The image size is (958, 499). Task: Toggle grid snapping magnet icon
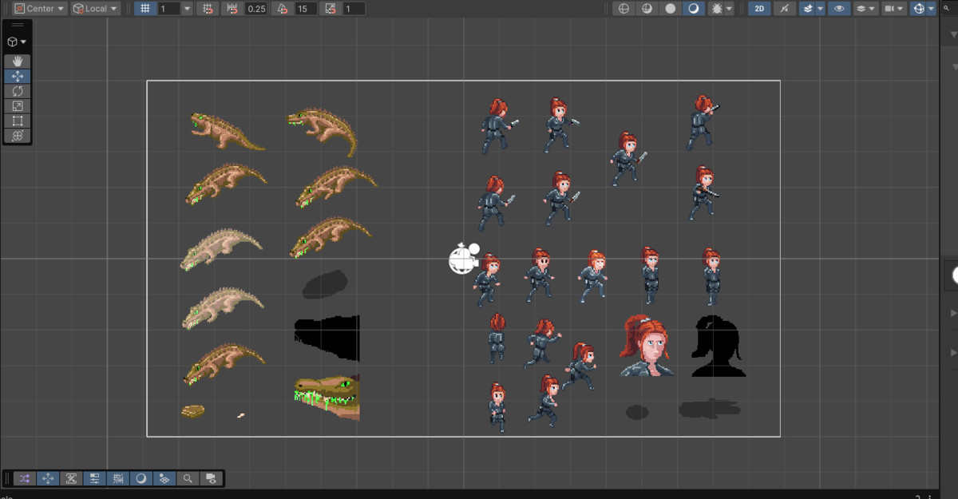pos(208,9)
